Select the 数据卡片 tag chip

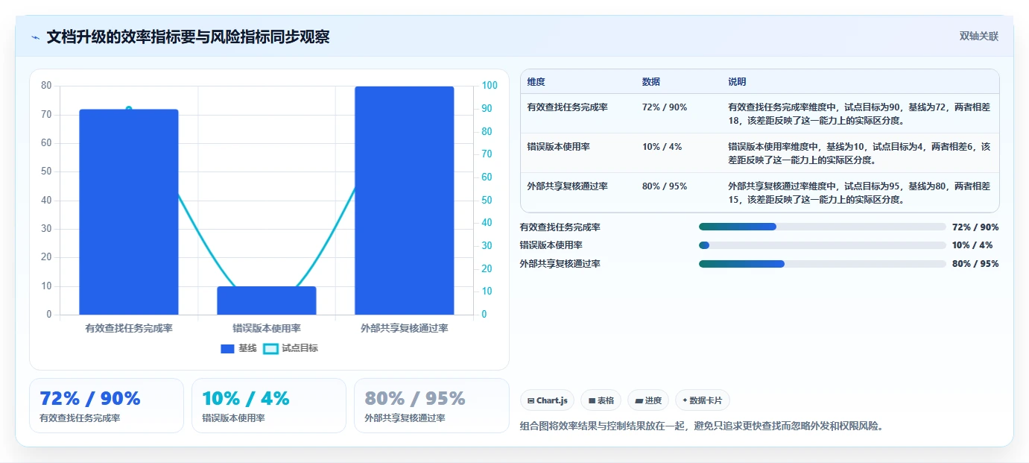tap(702, 400)
